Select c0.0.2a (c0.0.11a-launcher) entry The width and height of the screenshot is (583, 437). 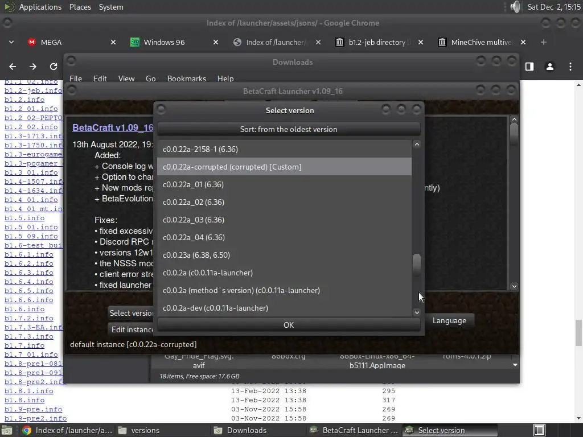coord(285,273)
